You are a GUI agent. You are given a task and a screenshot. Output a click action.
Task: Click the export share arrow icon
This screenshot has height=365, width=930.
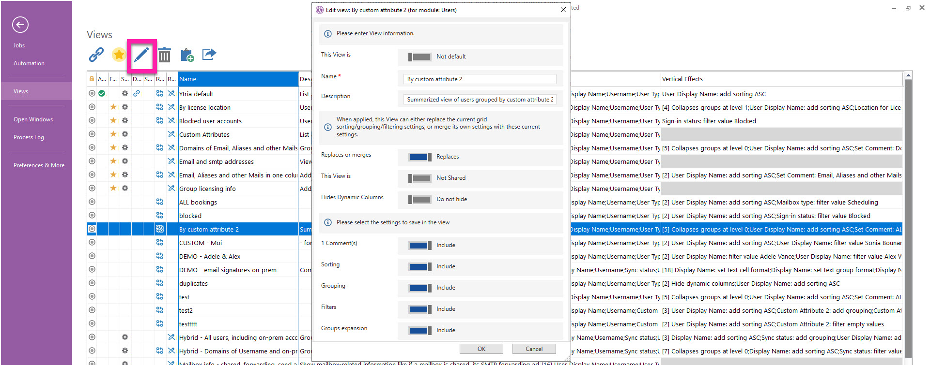pos(209,54)
